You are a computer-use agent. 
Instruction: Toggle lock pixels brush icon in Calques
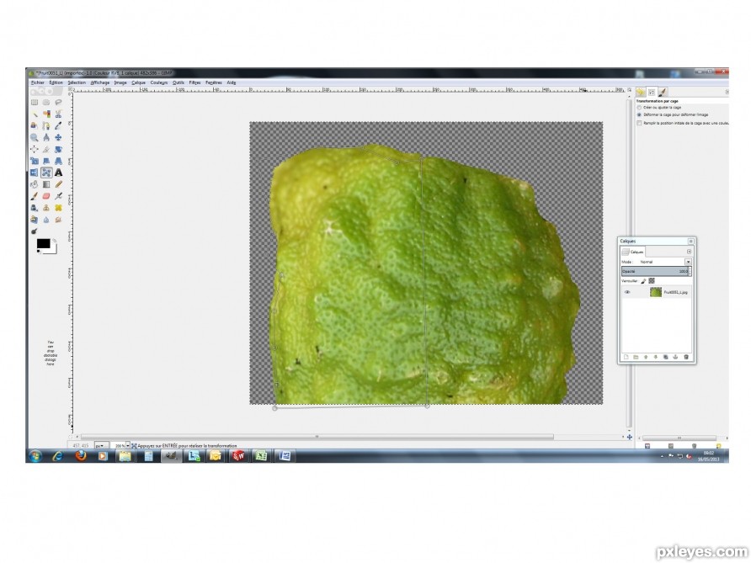point(644,281)
